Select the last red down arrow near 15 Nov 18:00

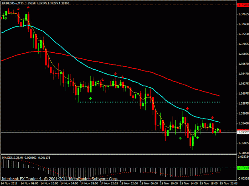pos(212,118)
